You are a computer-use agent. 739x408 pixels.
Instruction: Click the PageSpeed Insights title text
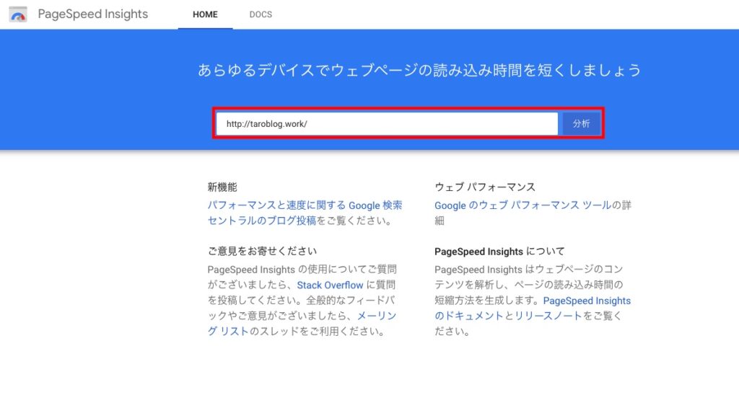click(x=93, y=14)
